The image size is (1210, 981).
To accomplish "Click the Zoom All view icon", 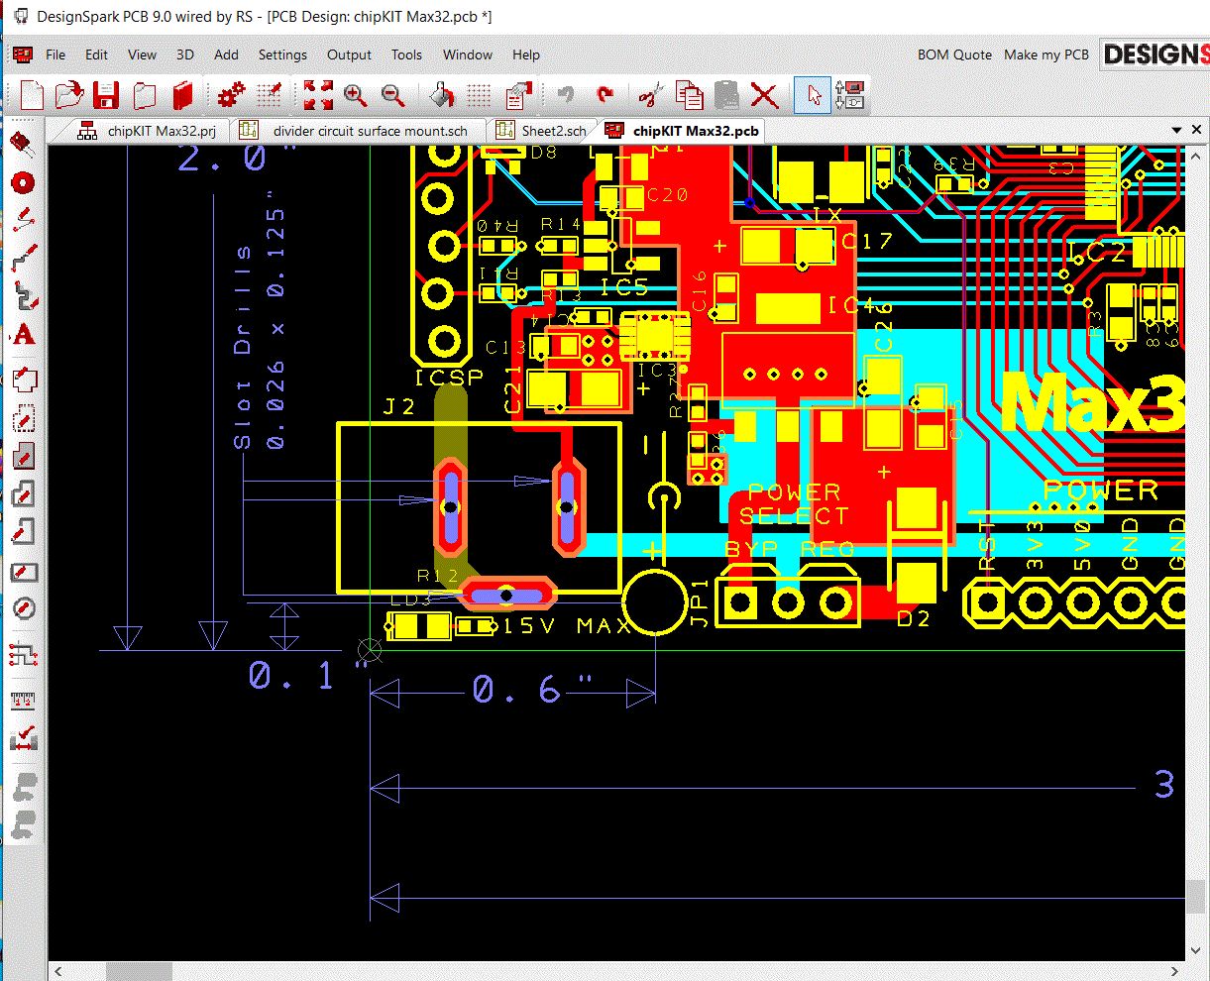I will pyautogui.click(x=318, y=95).
